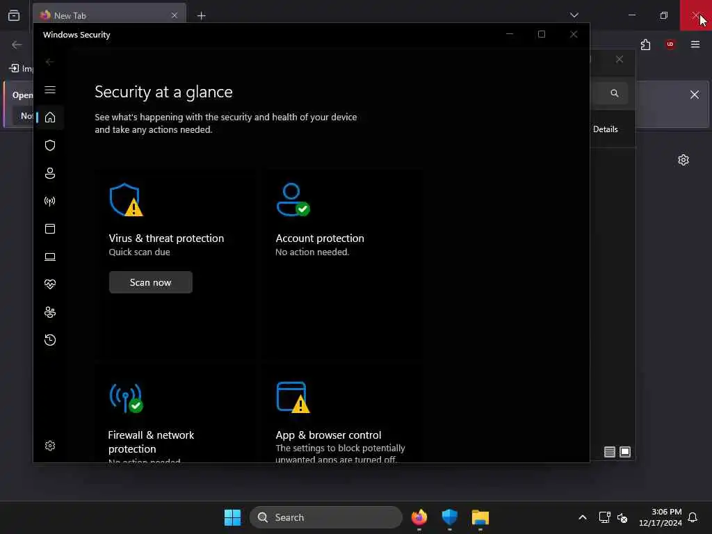The width and height of the screenshot is (712, 534).
Task: Open the Virus & threat protection heading
Action: (166, 238)
